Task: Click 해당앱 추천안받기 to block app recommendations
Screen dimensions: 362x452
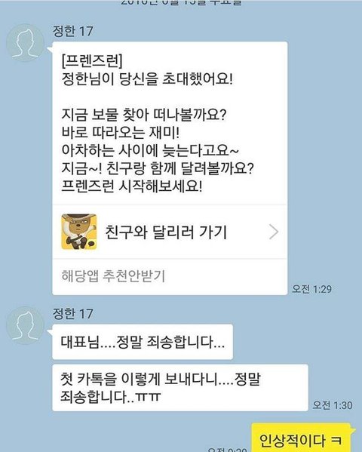Action: [x=113, y=276]
